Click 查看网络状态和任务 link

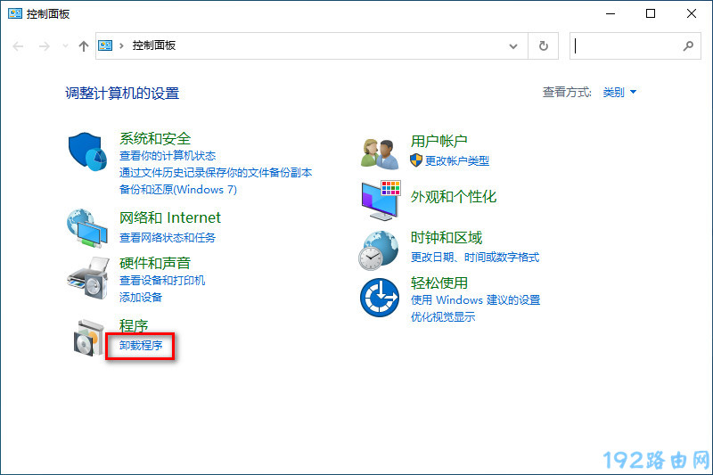point(168,238)
